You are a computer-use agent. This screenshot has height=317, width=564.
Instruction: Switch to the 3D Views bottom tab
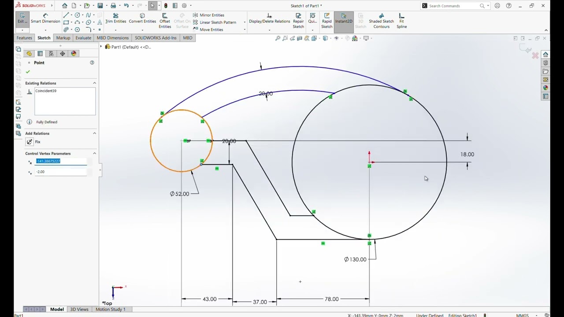click(x=79, y=309)
